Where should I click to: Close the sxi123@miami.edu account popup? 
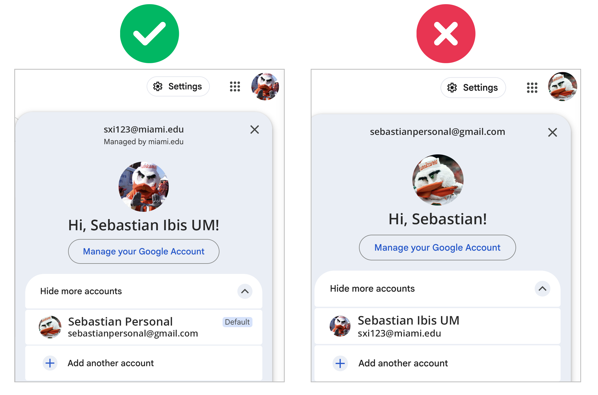pyautogui.click(x=255, y=129)
